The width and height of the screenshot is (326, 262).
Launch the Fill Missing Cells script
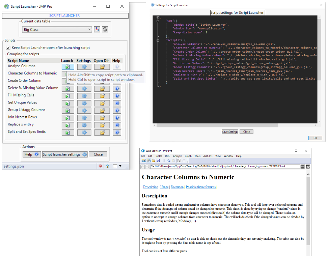pos(67,96)
